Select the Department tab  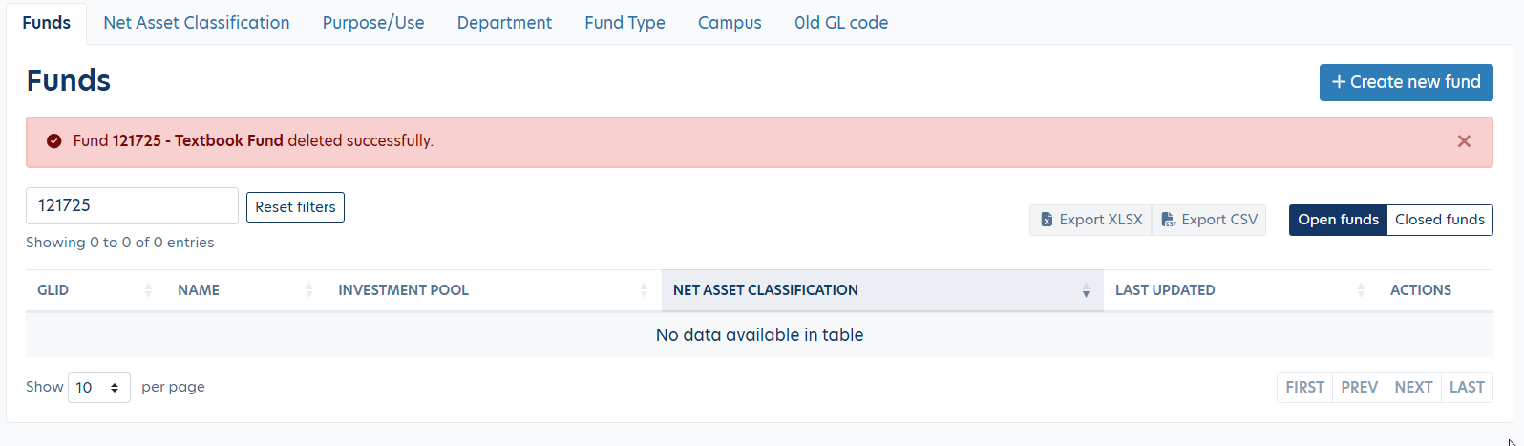pyautogui.click(x=504, y=23)
